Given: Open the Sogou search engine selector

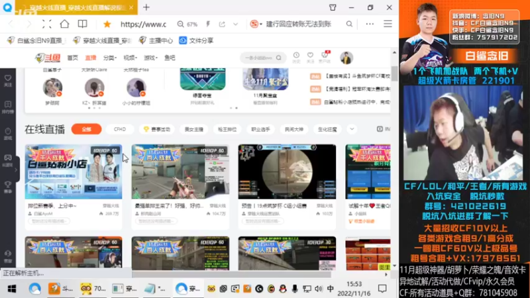Looking at the screenshot, I should (x=256, y=24).
